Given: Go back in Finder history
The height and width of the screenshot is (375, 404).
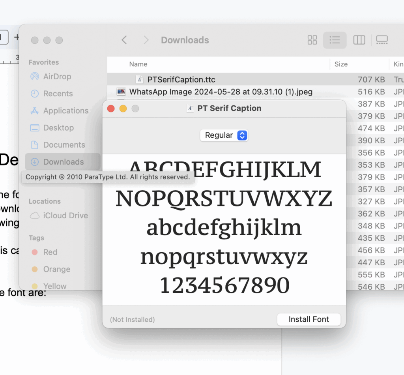Looking at the screenshot, I should coord(124,40).
